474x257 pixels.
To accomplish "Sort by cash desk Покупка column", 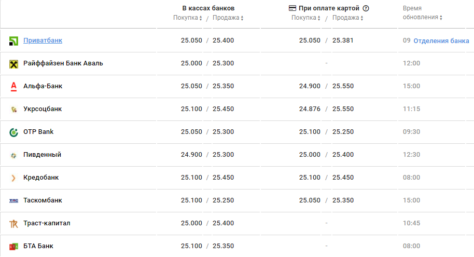I will pos(187,18).
